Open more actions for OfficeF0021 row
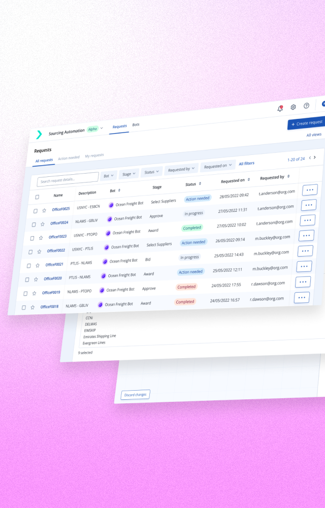The height and width of the screenshot is (508, 325). [x=305, y=251]
